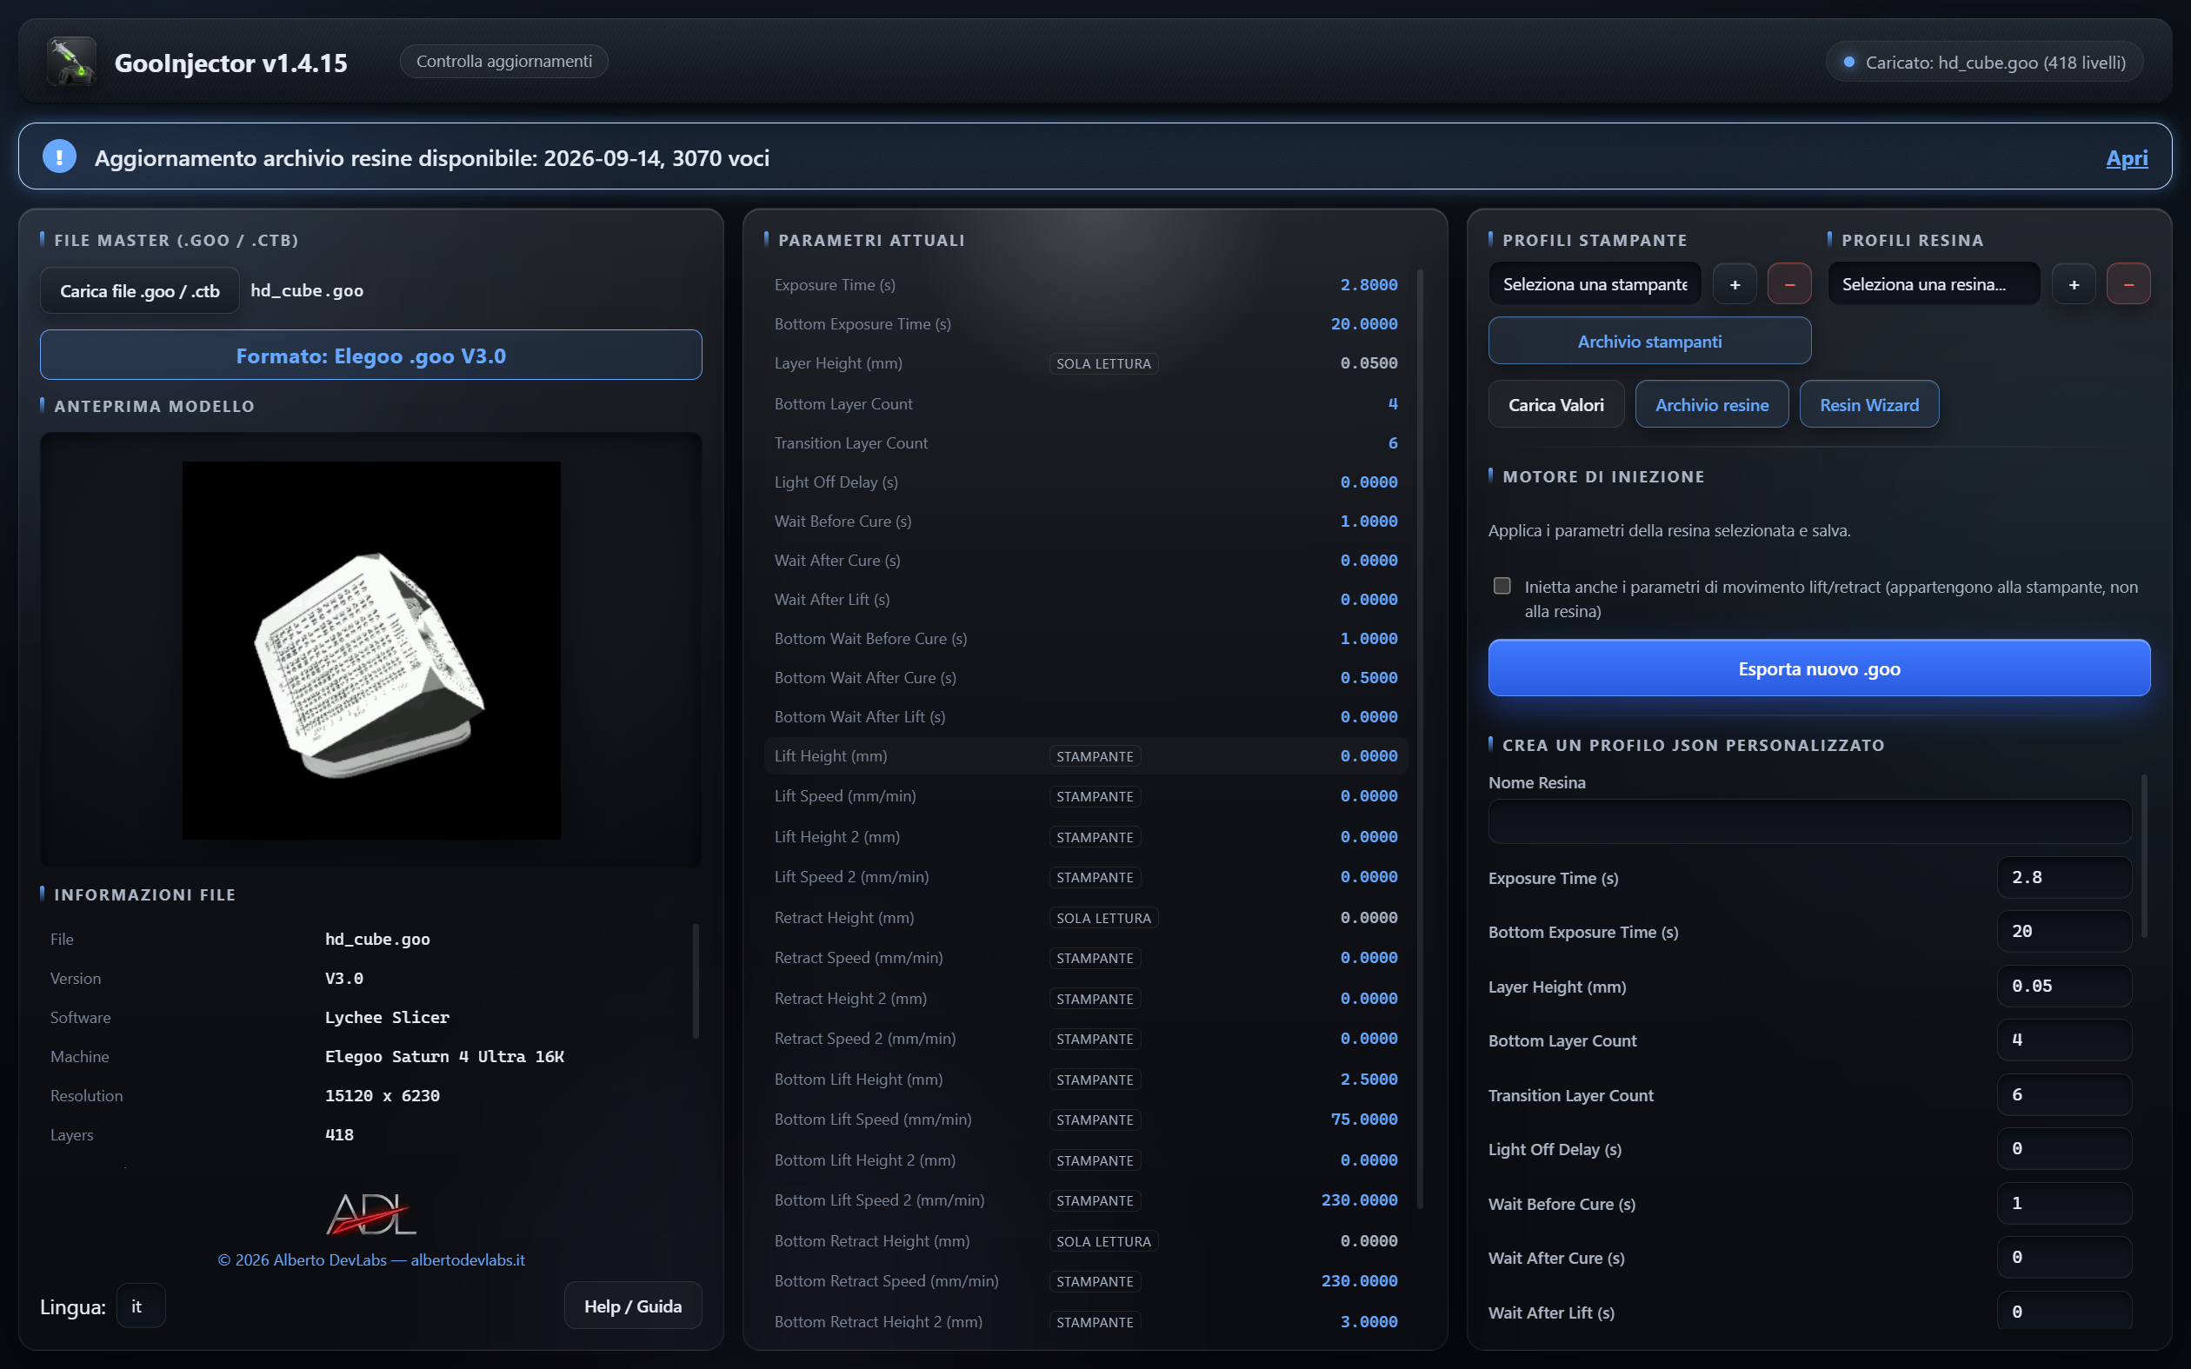Launch the Resin Wizard

pyautogui.click(x=1869, y=405)
